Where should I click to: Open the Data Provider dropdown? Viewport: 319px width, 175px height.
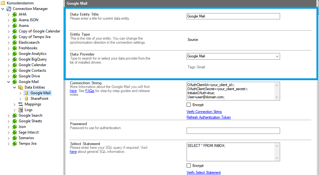(x=277, y=56)
